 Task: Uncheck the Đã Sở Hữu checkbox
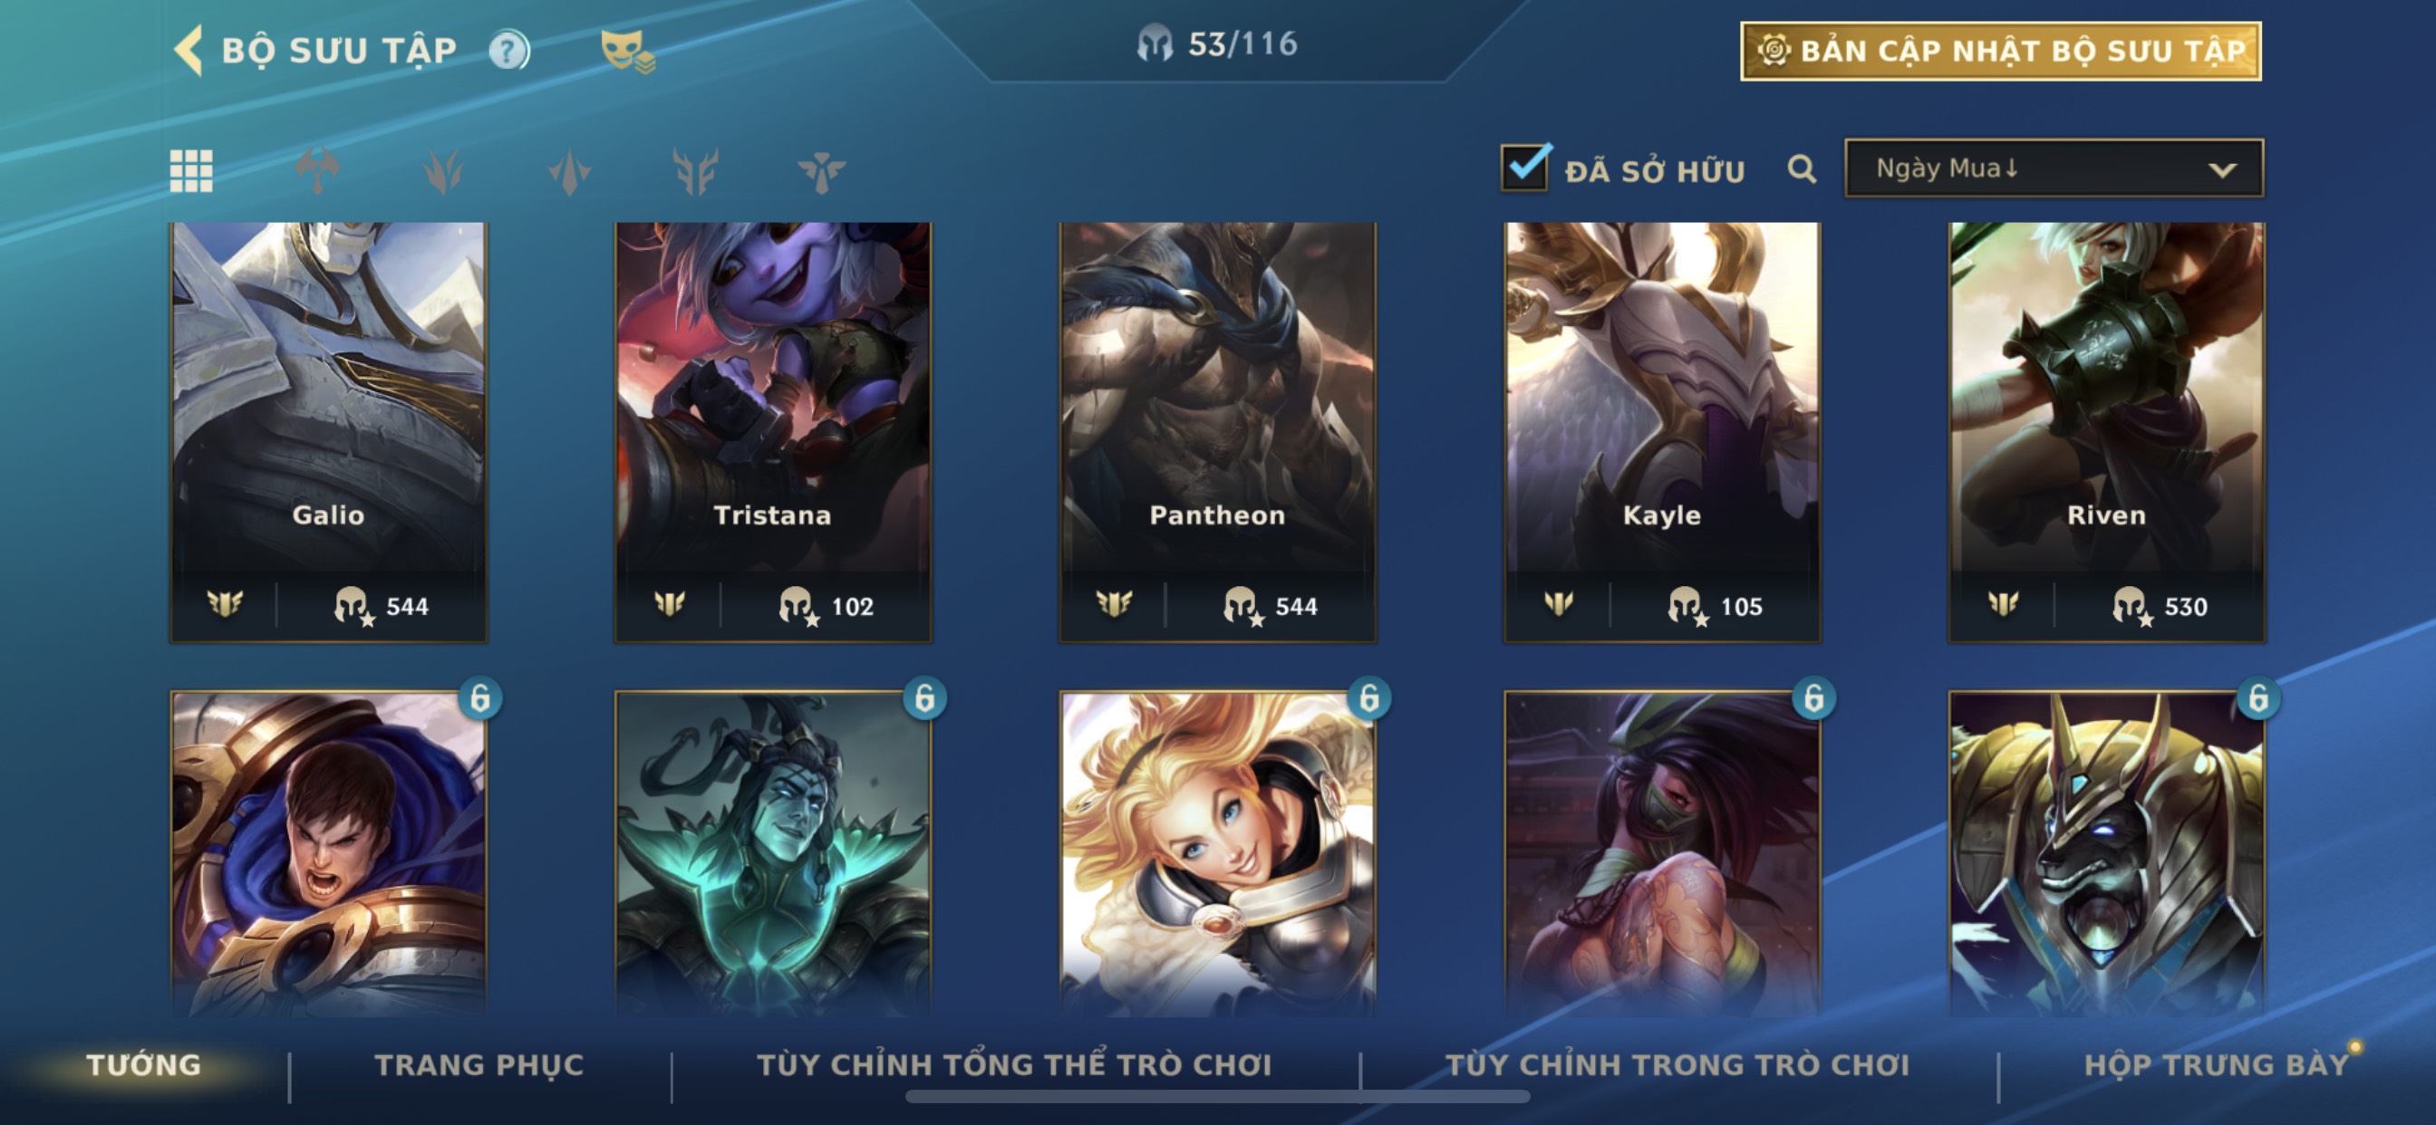tap(1524, 168)
